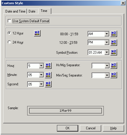Open the Symbol Position dropdown

[x=107, y=52]
